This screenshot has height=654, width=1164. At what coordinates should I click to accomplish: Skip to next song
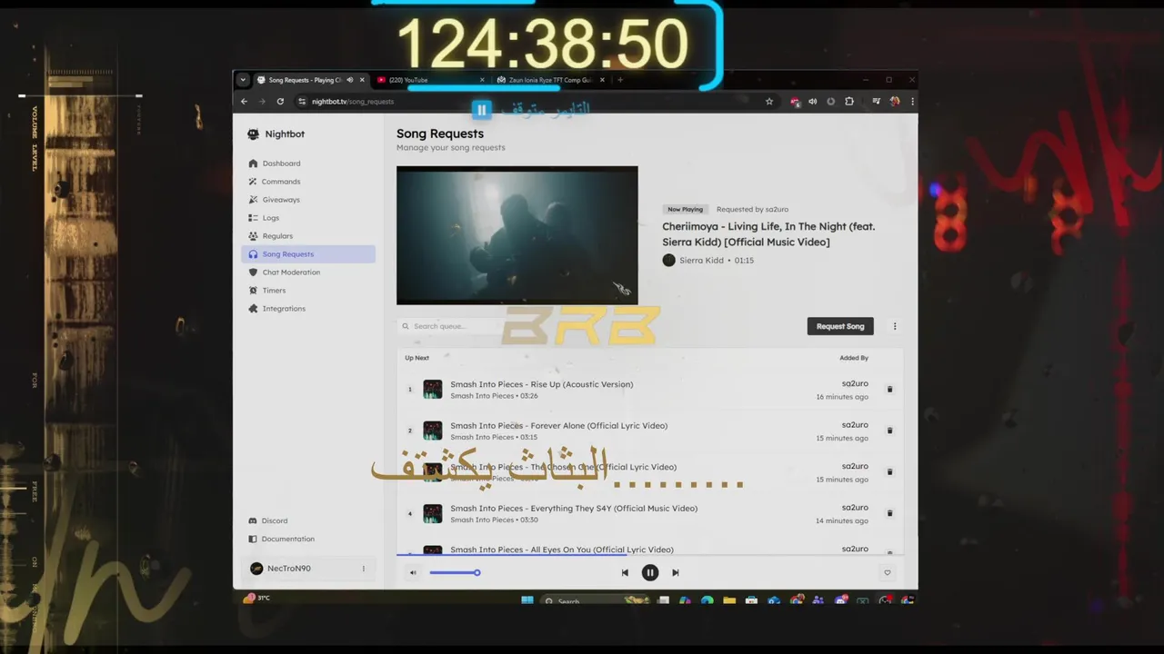(x=676, y=573)
